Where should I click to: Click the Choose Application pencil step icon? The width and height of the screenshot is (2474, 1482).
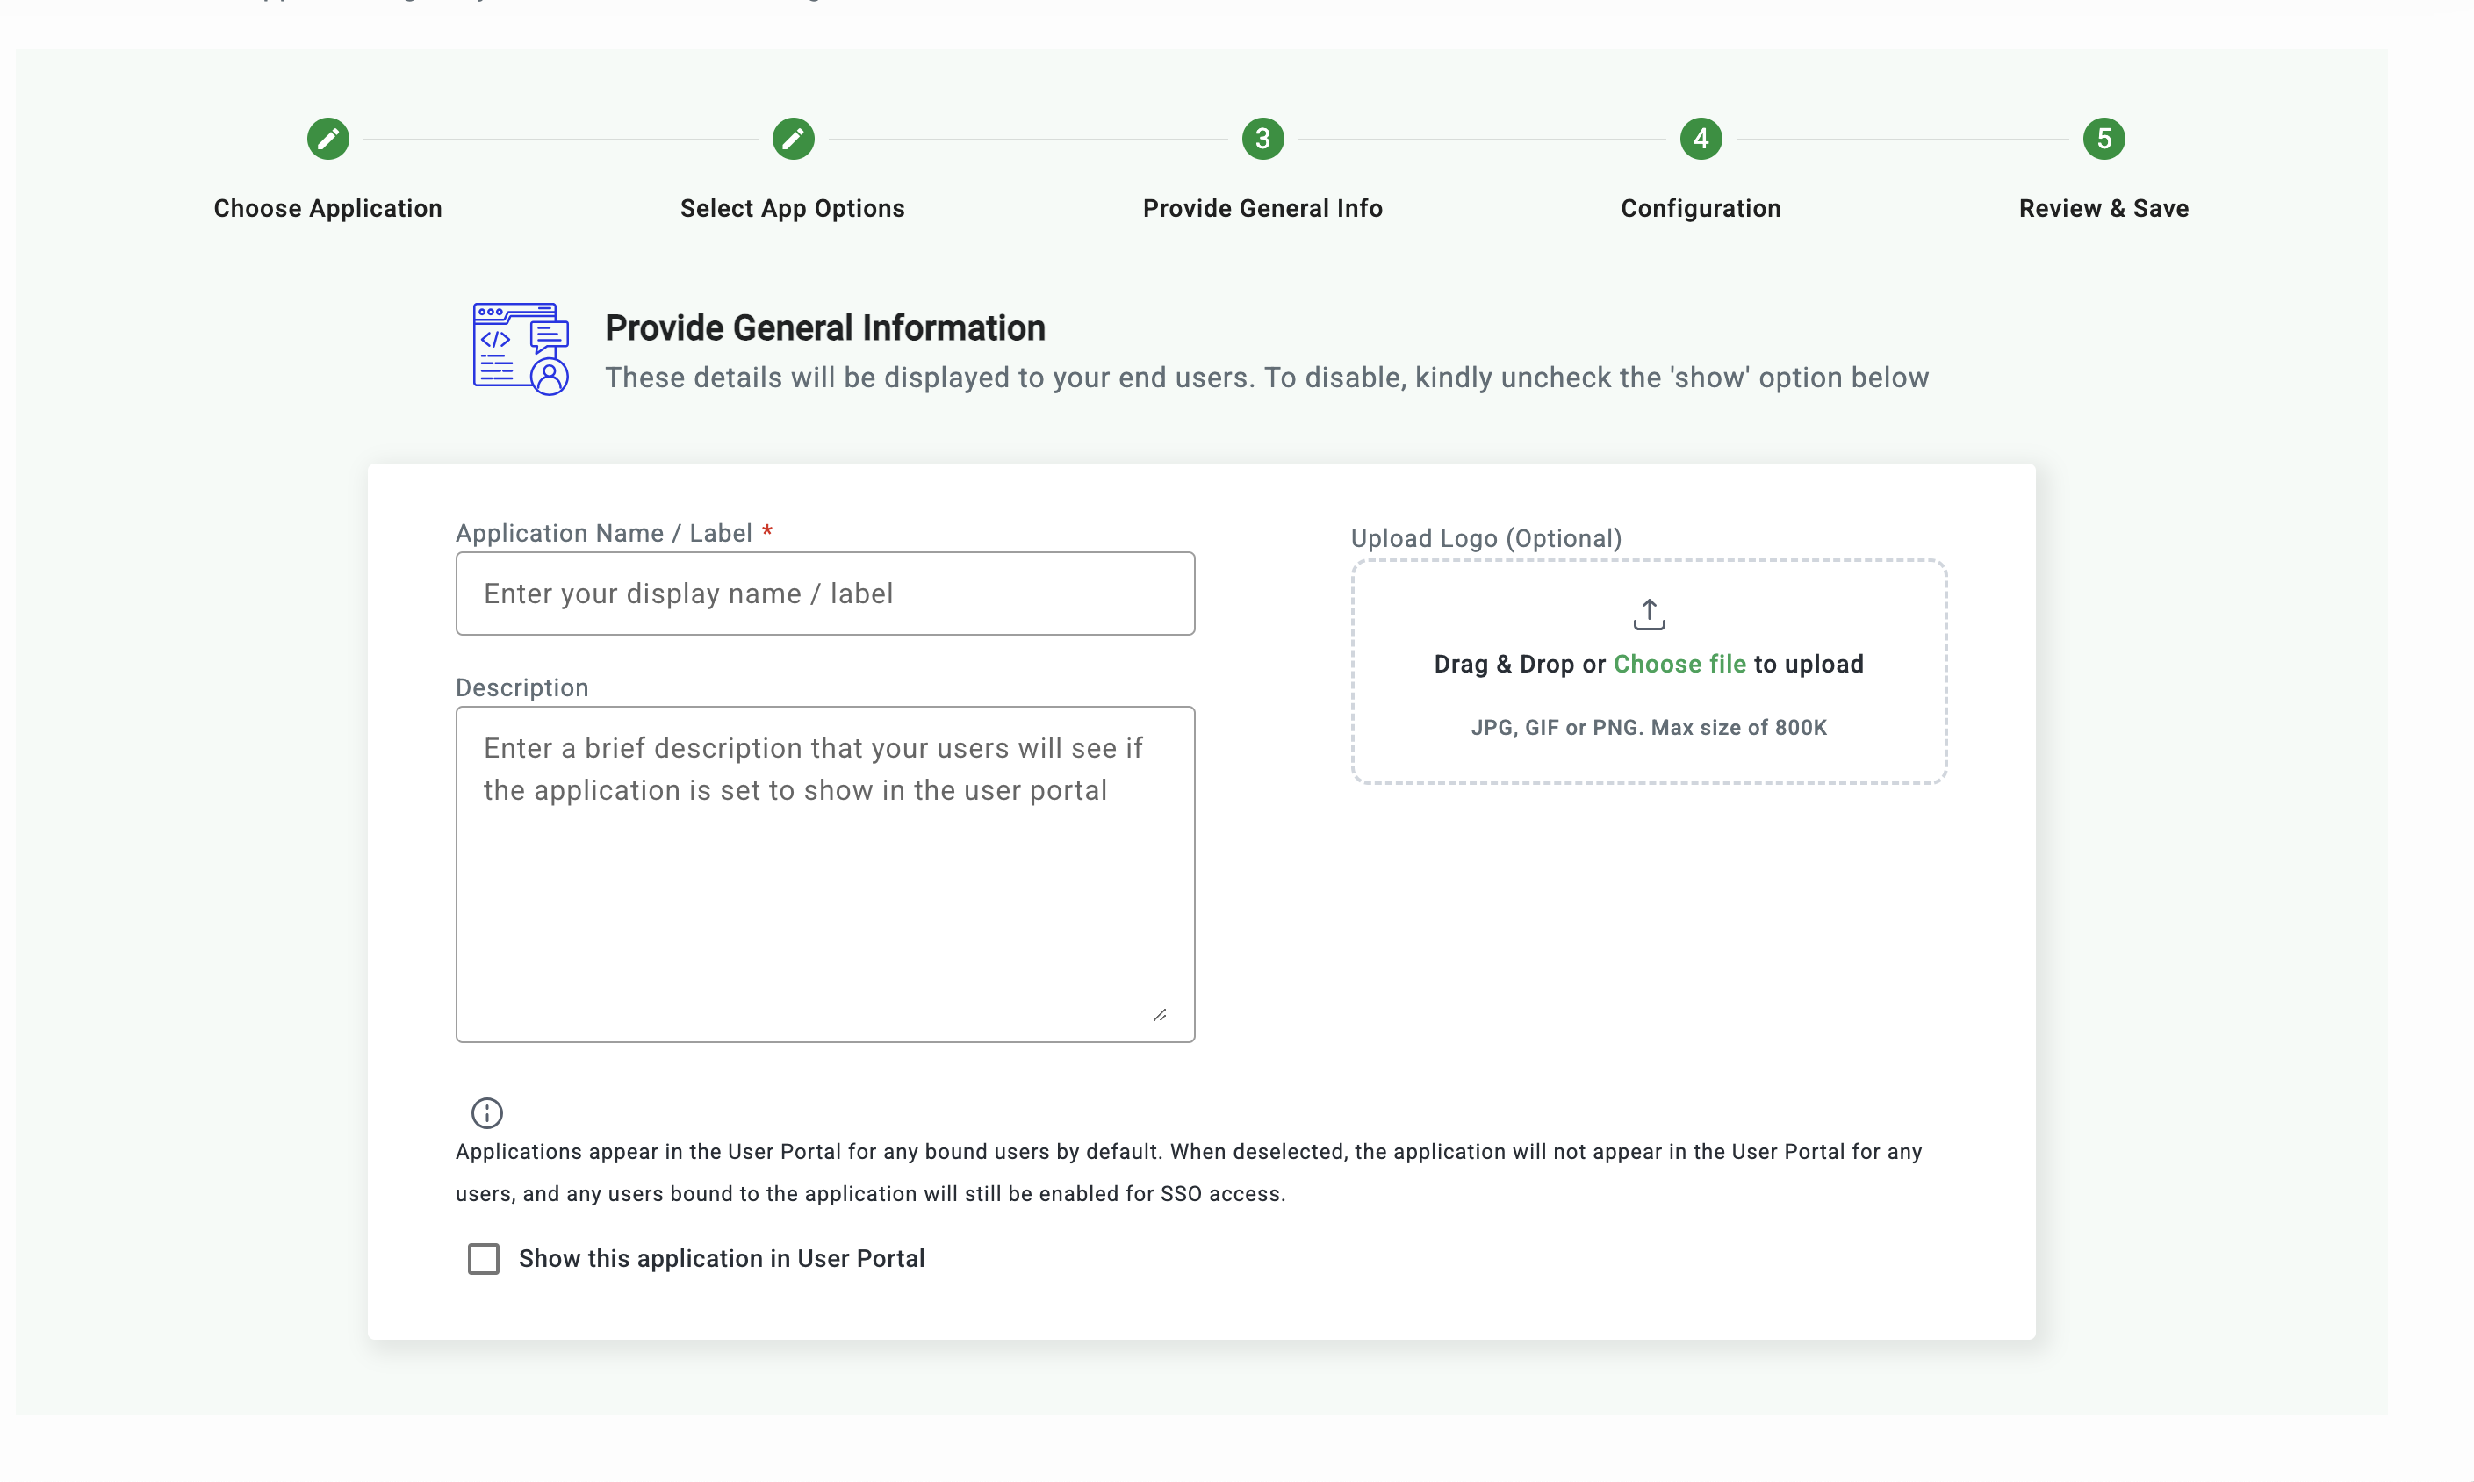(x=327, y=139)
